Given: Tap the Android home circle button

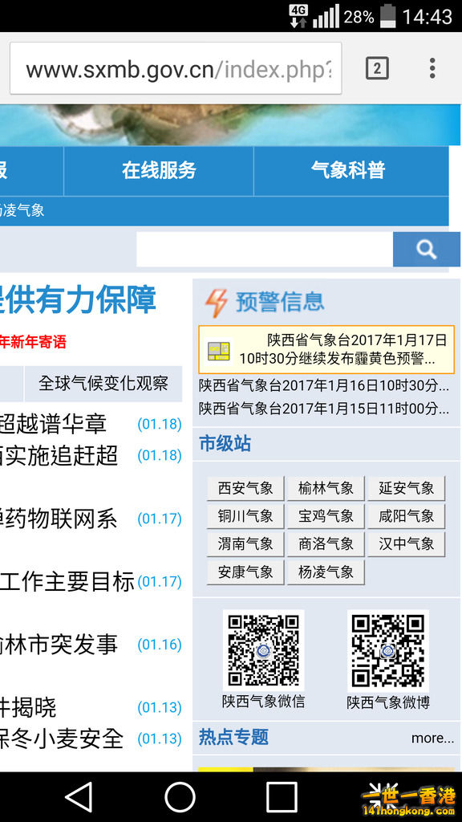Looking at the screenshot, I should coord(180,797).
